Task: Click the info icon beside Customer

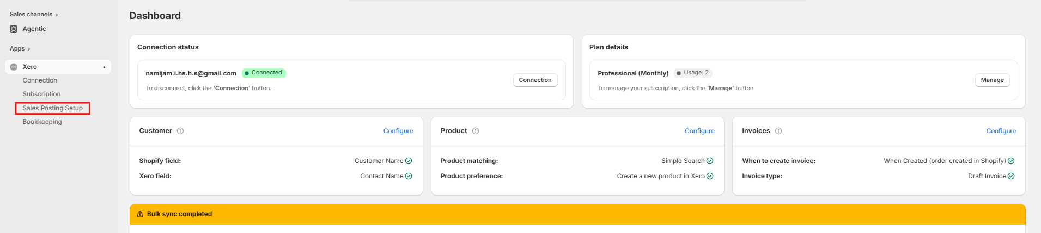Action: tap(180, 131)
